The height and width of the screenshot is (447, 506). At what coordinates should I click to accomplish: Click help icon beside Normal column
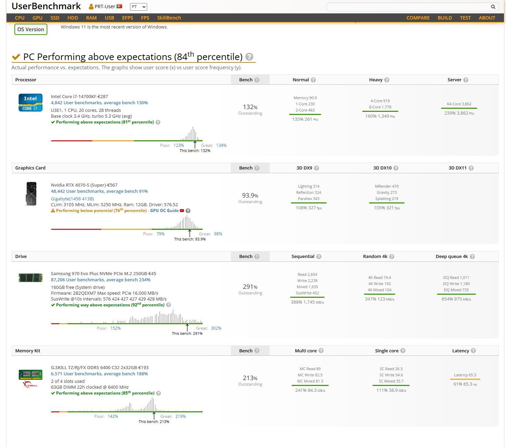pos(313,80)
